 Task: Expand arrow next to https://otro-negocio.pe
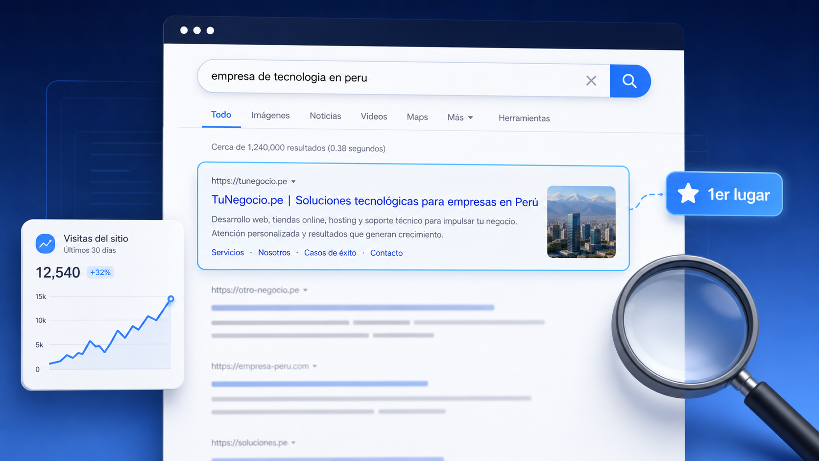pyautogui.click(x=305, y=291)
